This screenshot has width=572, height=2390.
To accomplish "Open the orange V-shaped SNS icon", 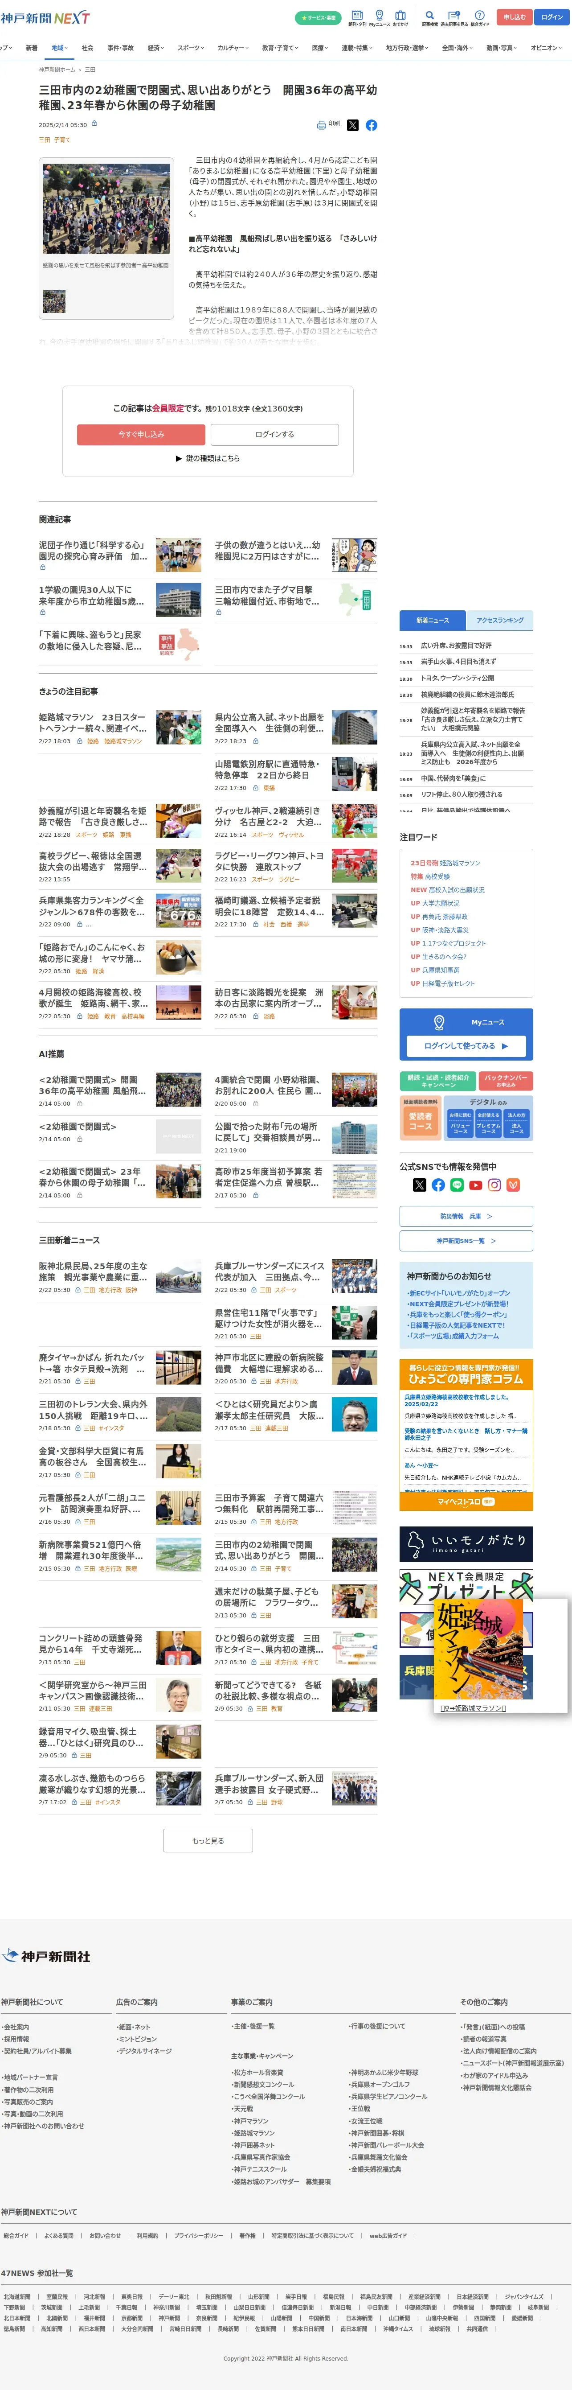I will (x=514, y=1185).
